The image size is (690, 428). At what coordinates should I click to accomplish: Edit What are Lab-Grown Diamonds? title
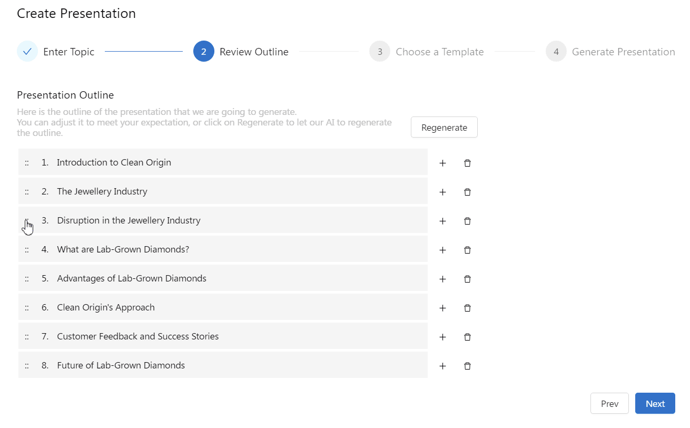123,249
